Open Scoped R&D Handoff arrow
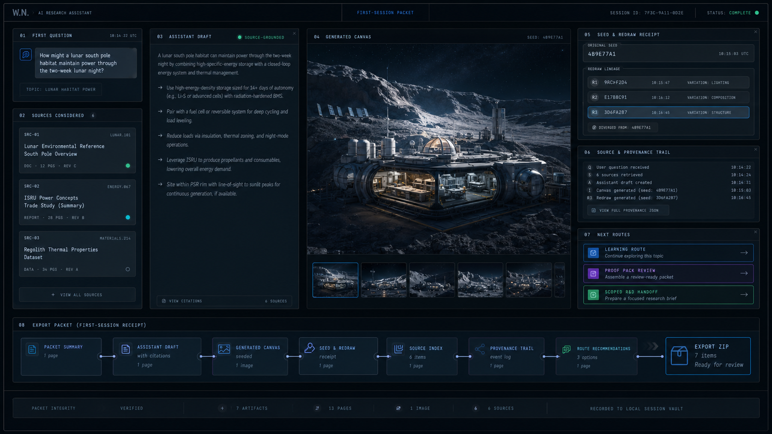This screenshot has width=772, height=434. click(744, 295)
